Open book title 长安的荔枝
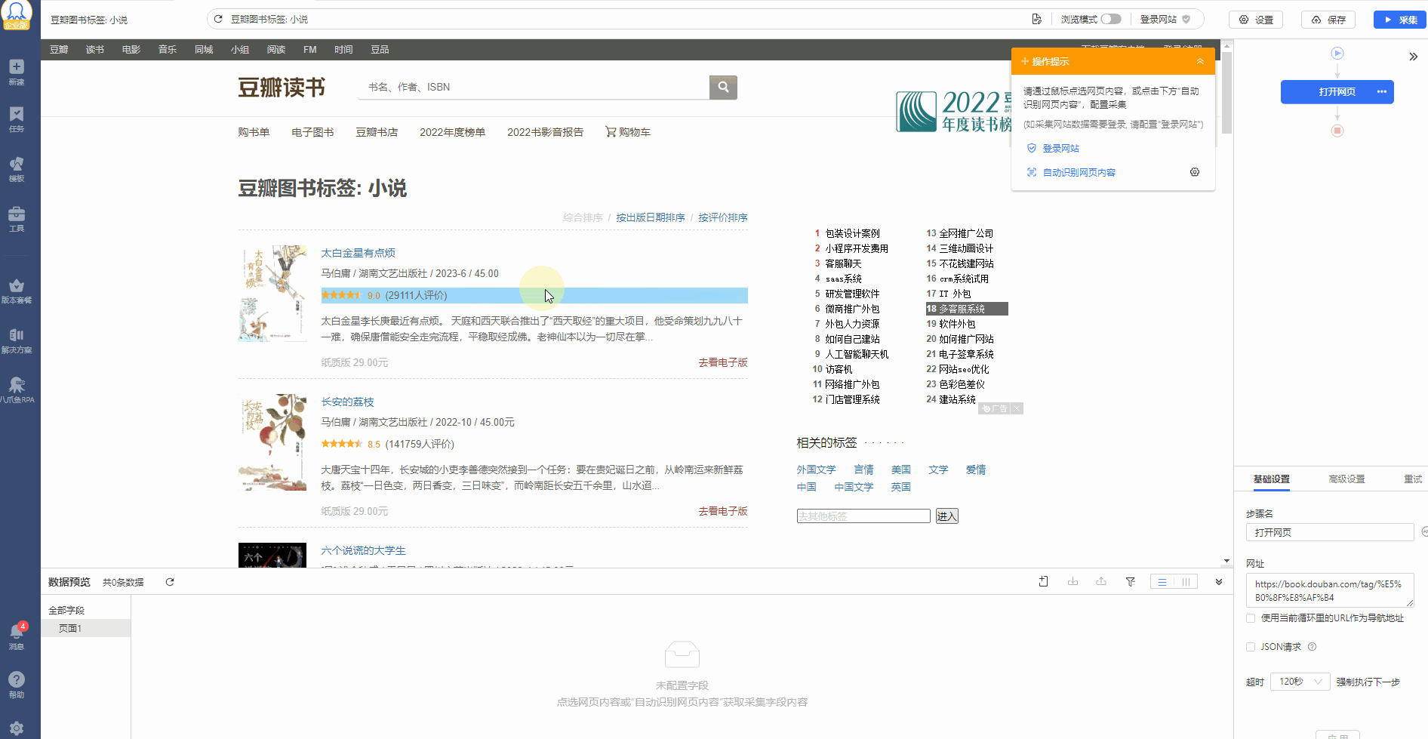 click(347, 402)
